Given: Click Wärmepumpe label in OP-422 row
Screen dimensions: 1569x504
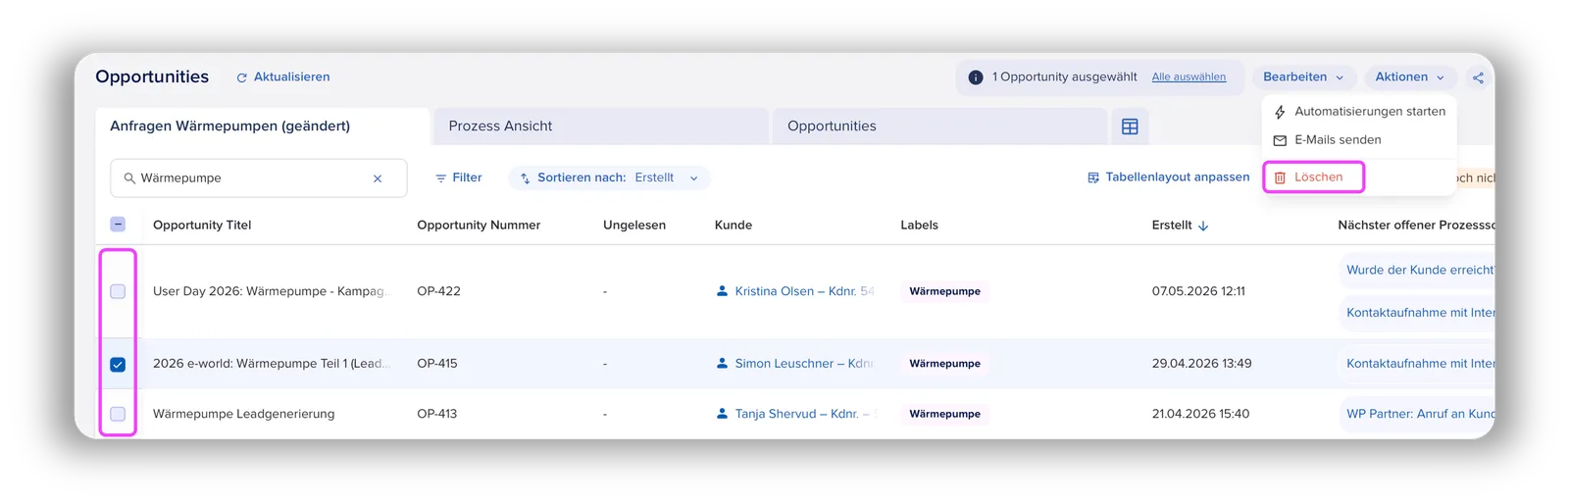Looking at the screenshot, I should pos(944,291).
